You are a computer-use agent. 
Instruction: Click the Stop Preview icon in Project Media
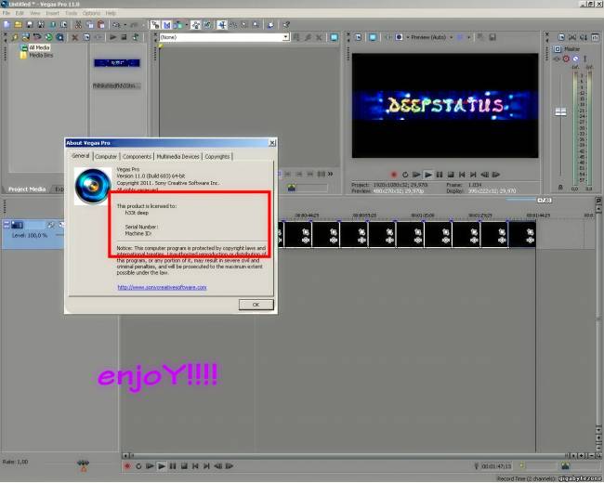pyautogui.click(x=124, y=37)
